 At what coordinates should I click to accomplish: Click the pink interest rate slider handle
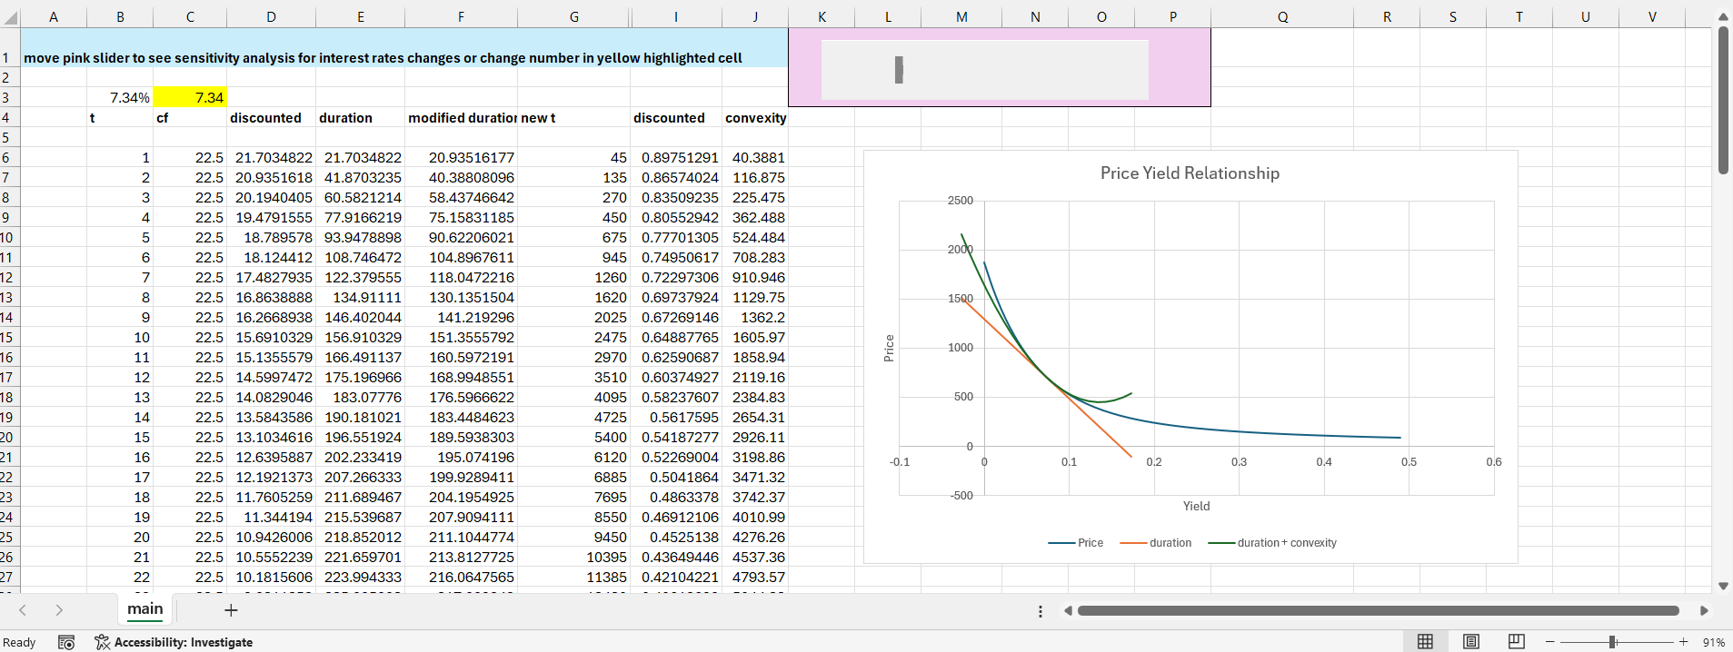pyautogui.click(x=899, y=70)
